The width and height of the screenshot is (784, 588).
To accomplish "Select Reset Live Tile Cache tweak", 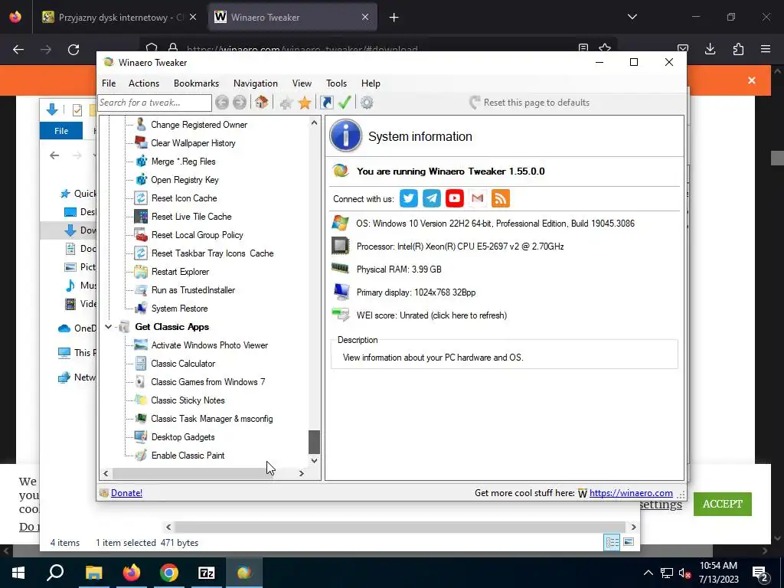I will (x=191, y=217).
